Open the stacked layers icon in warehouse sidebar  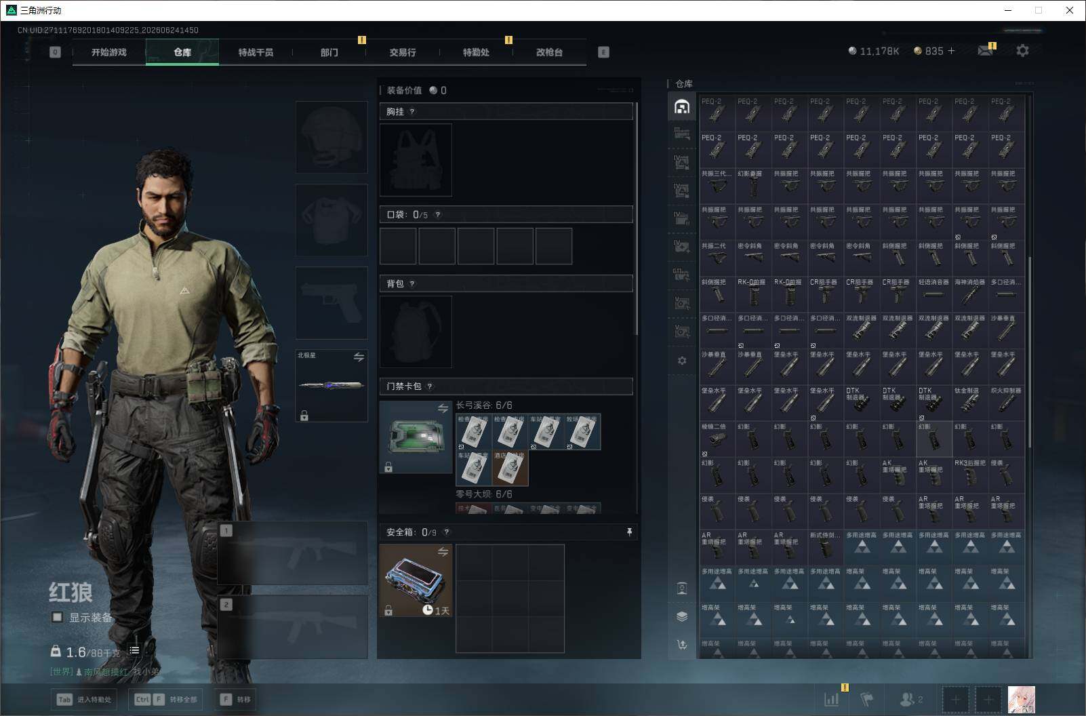(682, 616)
